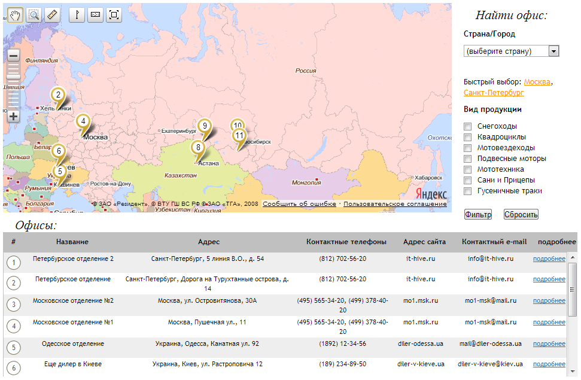Click circled number 6 in offices table
The image size is (581, 380).
point(14,368)
